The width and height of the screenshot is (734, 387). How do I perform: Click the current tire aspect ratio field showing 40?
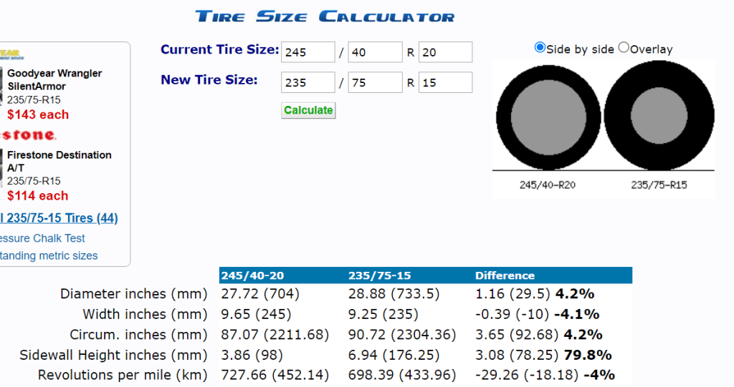tap(374, 52)
